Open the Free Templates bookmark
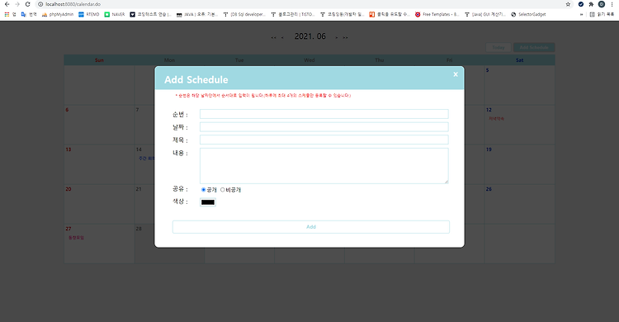The width and height of the screenshot is (619, 322). [437, 14]
